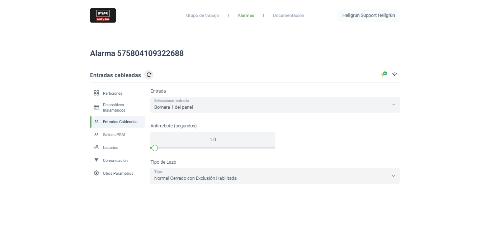Screen dimensions: 490x230
Task: Click the Hellgrun Support Hellgrün user button
Action: pyautogui.click(x=368, y=15)
